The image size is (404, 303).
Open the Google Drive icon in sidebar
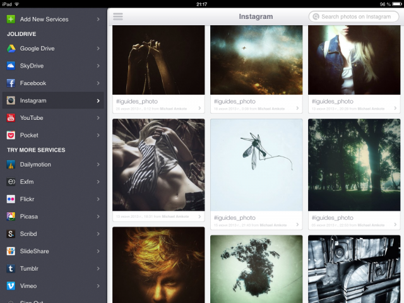coord(11,49)
